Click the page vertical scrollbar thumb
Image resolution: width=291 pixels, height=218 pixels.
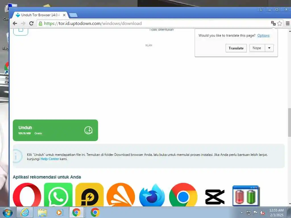(289, 123)
